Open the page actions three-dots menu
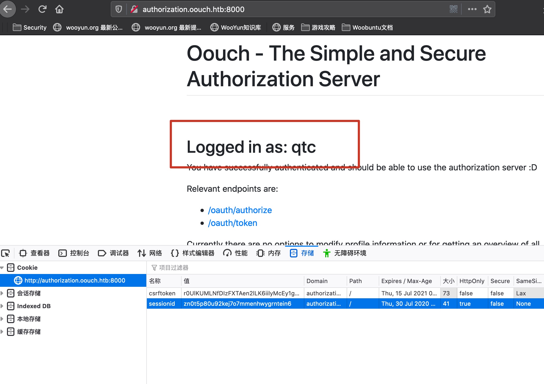Screen dimensions: 544x384 coord(472,9)
